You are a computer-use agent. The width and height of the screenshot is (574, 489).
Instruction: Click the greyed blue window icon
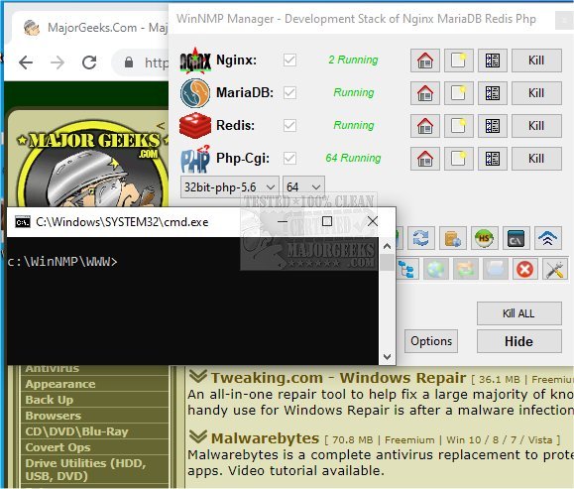pos(496,270)
